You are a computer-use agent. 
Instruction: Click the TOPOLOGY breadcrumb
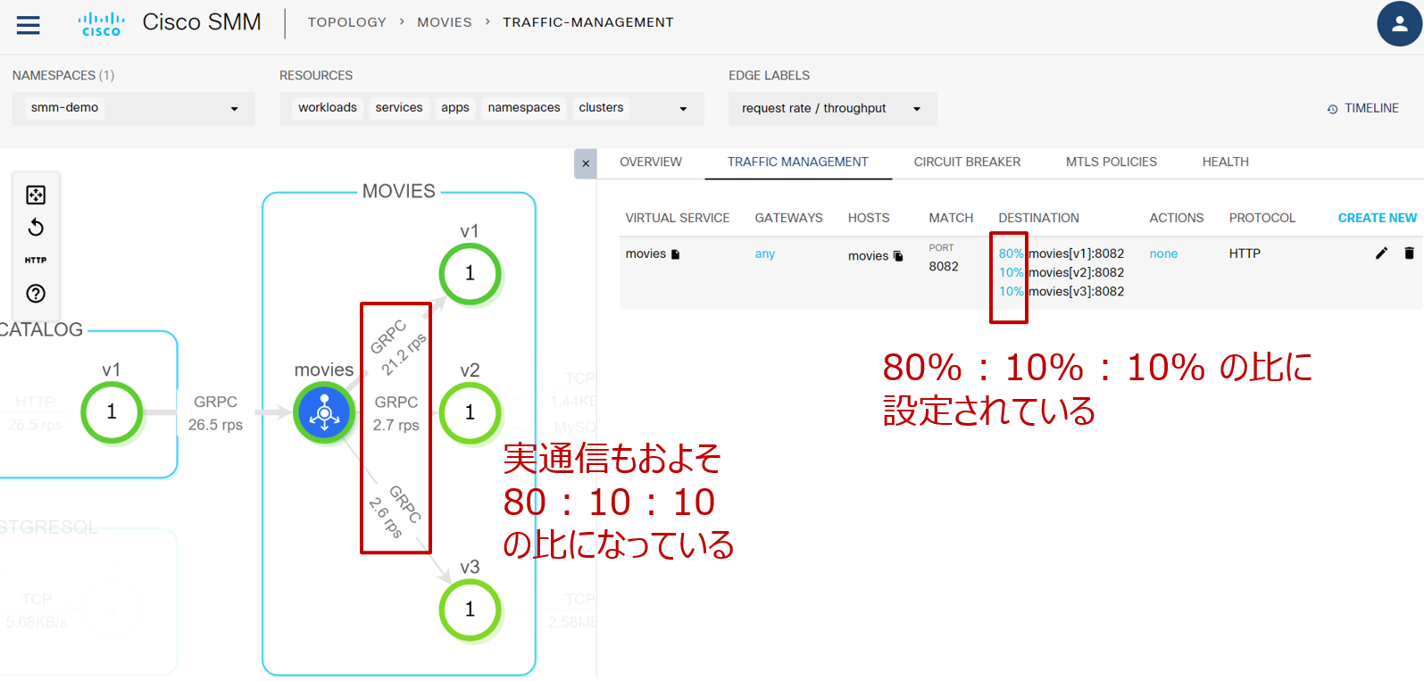(x=347, y=22)
